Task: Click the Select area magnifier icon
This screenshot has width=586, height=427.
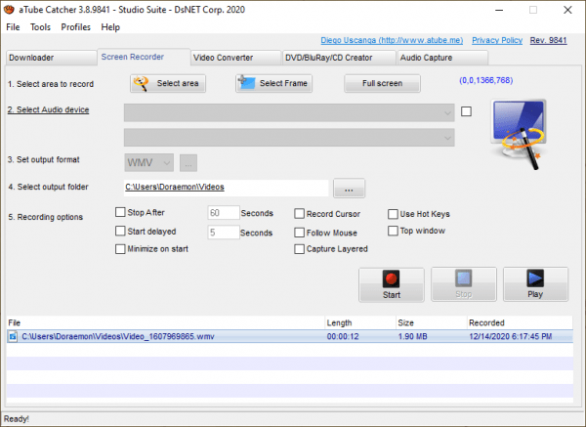Action: (142, 83)
